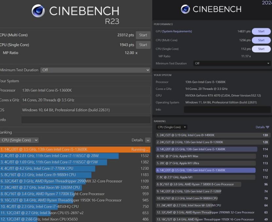Start the CPU (Single Core) test in Cinebench R23

click(143, 45)
